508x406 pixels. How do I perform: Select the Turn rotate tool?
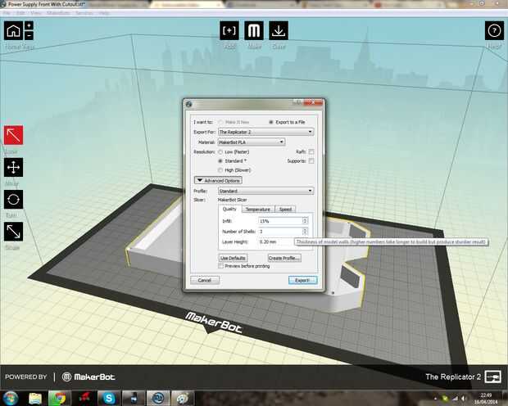[13, 200]
